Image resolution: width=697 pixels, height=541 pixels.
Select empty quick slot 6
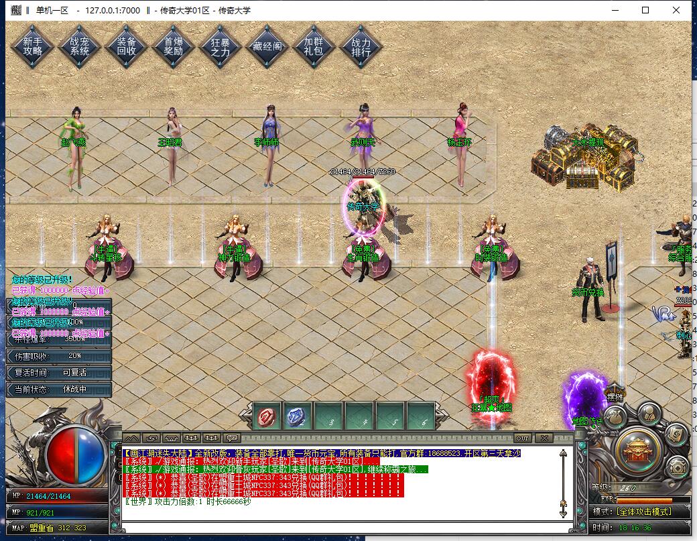420,416
